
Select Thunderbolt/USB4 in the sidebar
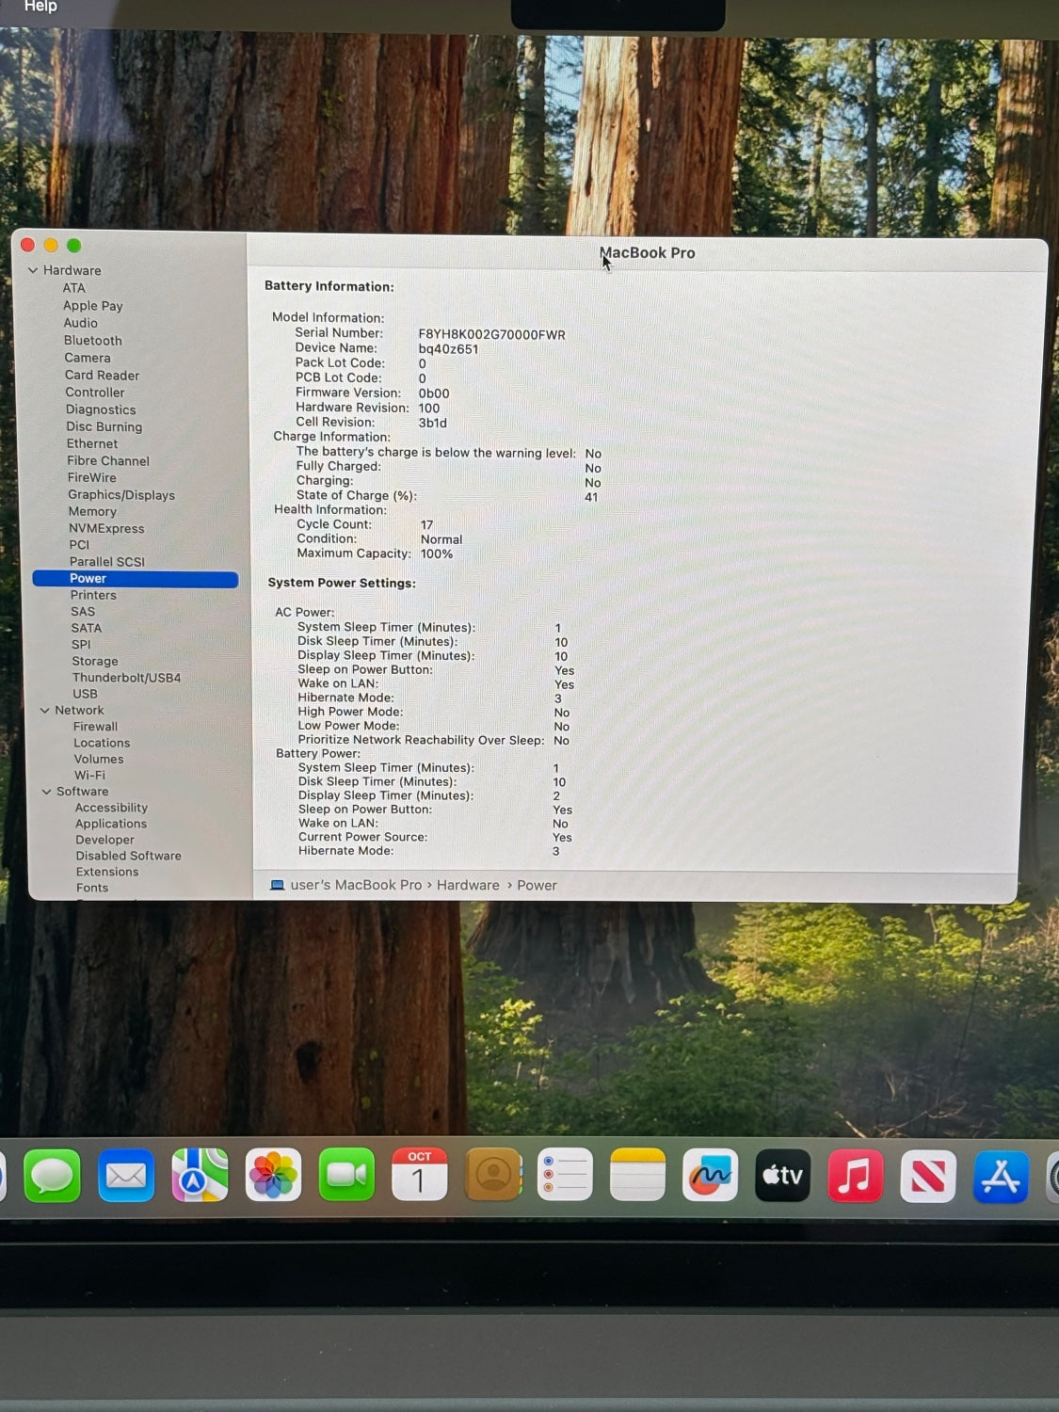pos(126,678)
